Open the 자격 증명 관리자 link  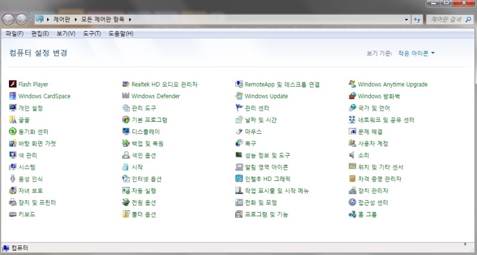click(x=380, y=179)
